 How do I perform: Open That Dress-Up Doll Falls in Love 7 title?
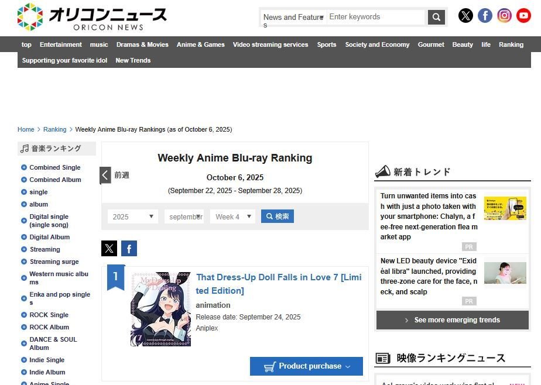279,284
